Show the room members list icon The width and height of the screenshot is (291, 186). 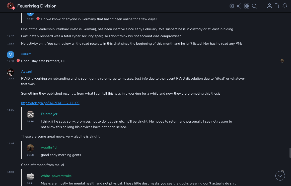coord(269,6)
